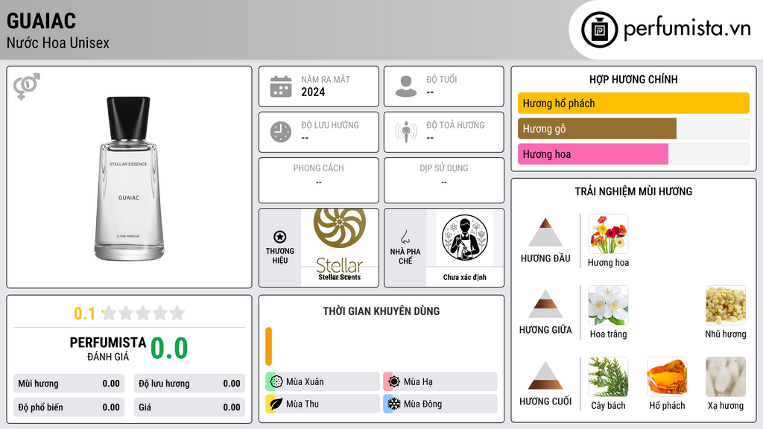This screenshot has width=763, height=429.
Task: Click the Mùa Đông snowflake icon
Action: (393, 404)
